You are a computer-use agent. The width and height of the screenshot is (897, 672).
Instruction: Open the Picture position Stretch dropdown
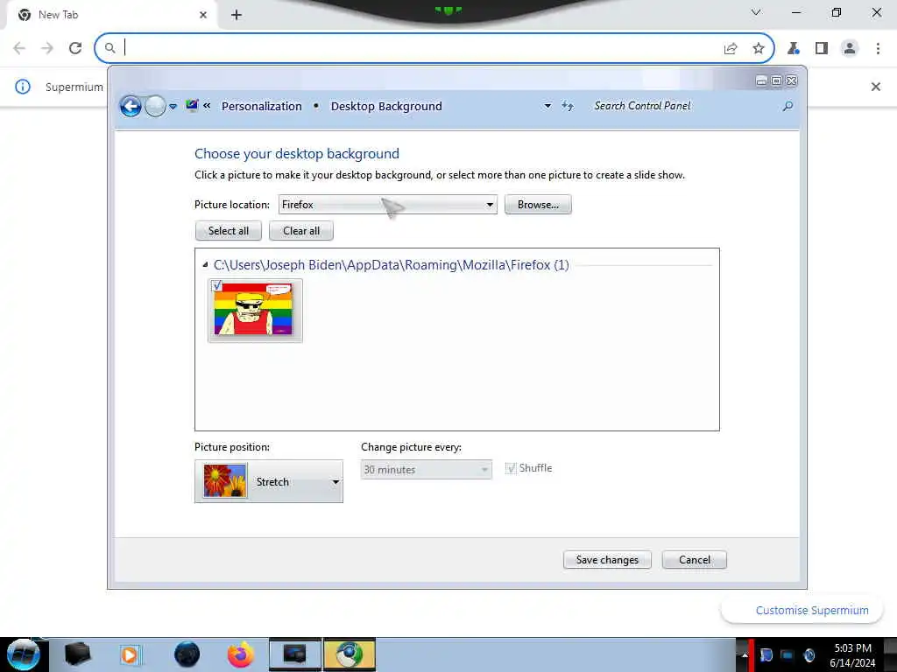pyautogui.click(x=269, y=482)
